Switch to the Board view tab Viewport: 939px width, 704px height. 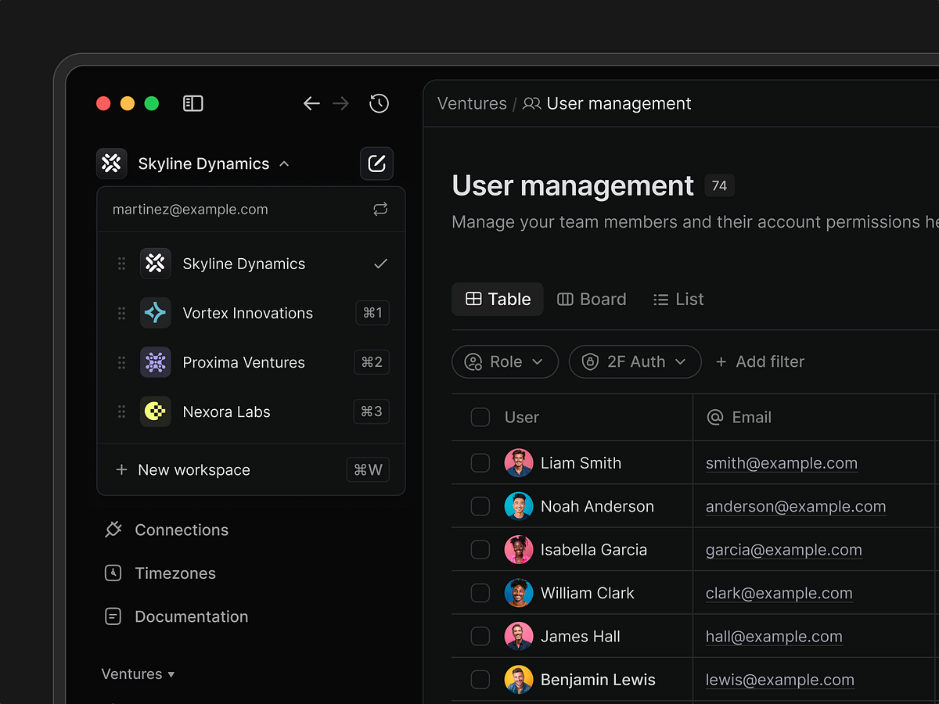click(x=592, y=299)
